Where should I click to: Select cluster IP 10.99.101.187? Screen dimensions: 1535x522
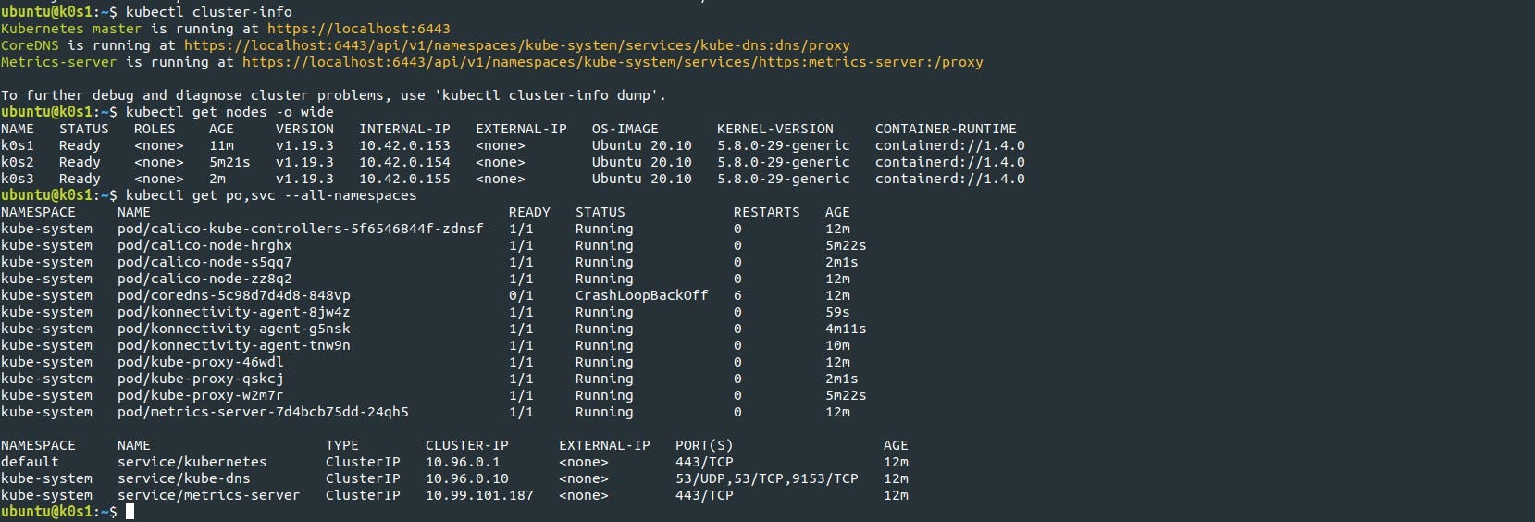tap(479, 495)
